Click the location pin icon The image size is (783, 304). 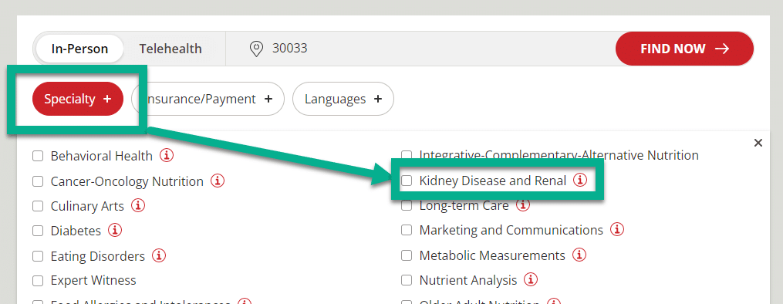pyautogui.click(x=256, y=49)
